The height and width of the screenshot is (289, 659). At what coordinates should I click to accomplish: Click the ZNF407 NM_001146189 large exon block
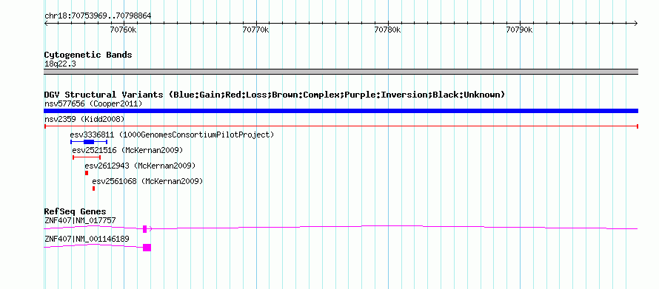147,248
